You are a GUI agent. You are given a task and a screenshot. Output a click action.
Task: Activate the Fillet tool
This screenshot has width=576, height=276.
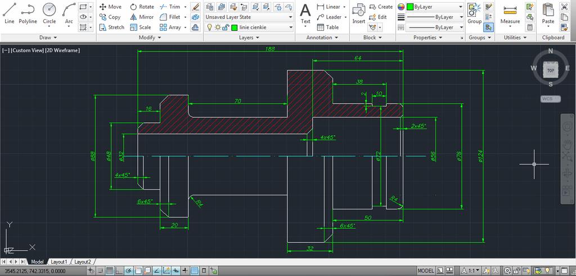tap(170, 17)
